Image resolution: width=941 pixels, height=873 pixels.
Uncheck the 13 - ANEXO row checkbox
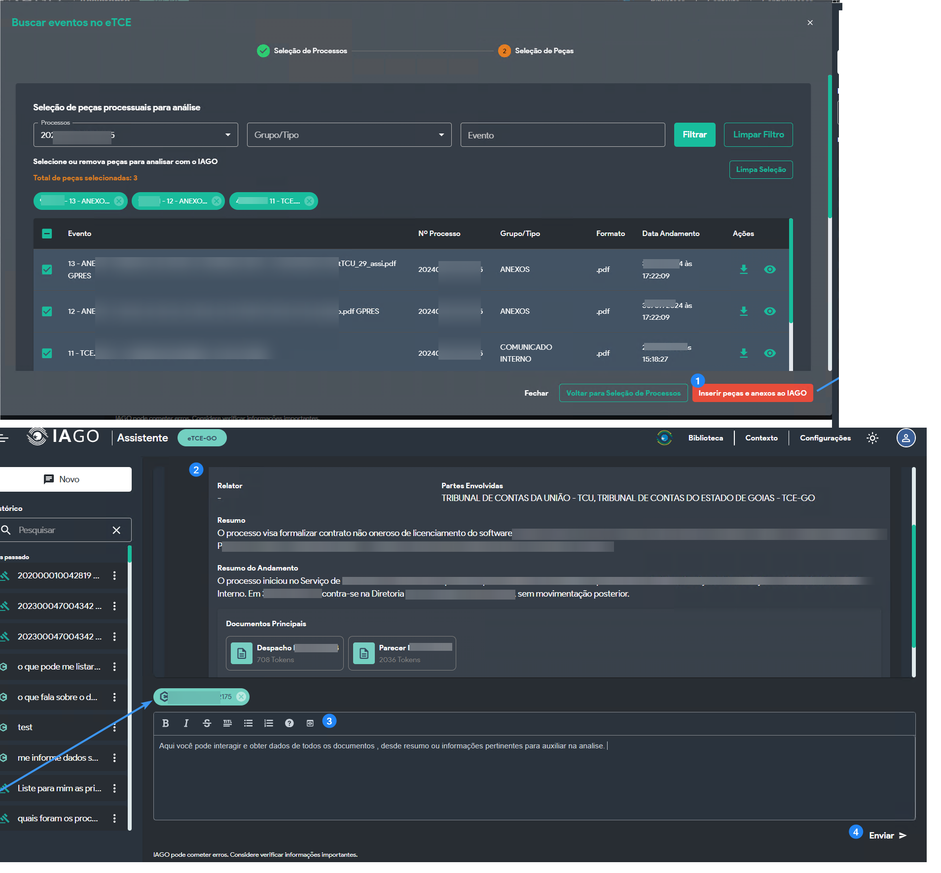pyautogui.click(x=47, y=269)
